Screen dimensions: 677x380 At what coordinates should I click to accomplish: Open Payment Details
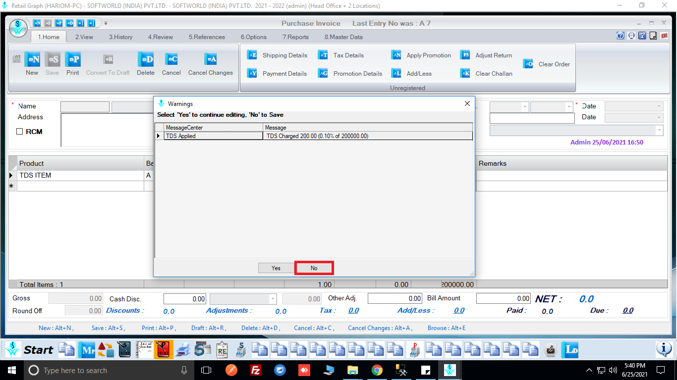(252, 74)
